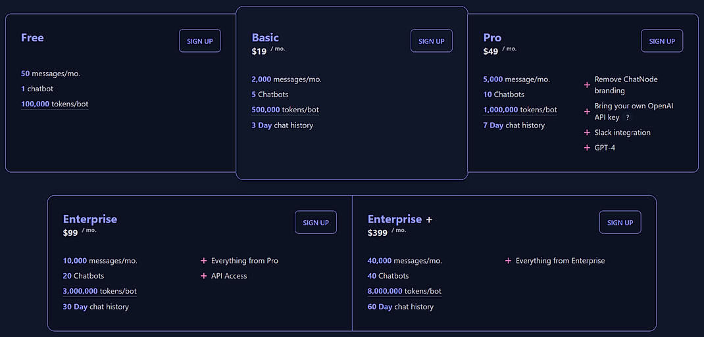Click SIGN UP on the $99 Enterprise plan
This screenshot has height=337, width=704.
coord(316,222)
